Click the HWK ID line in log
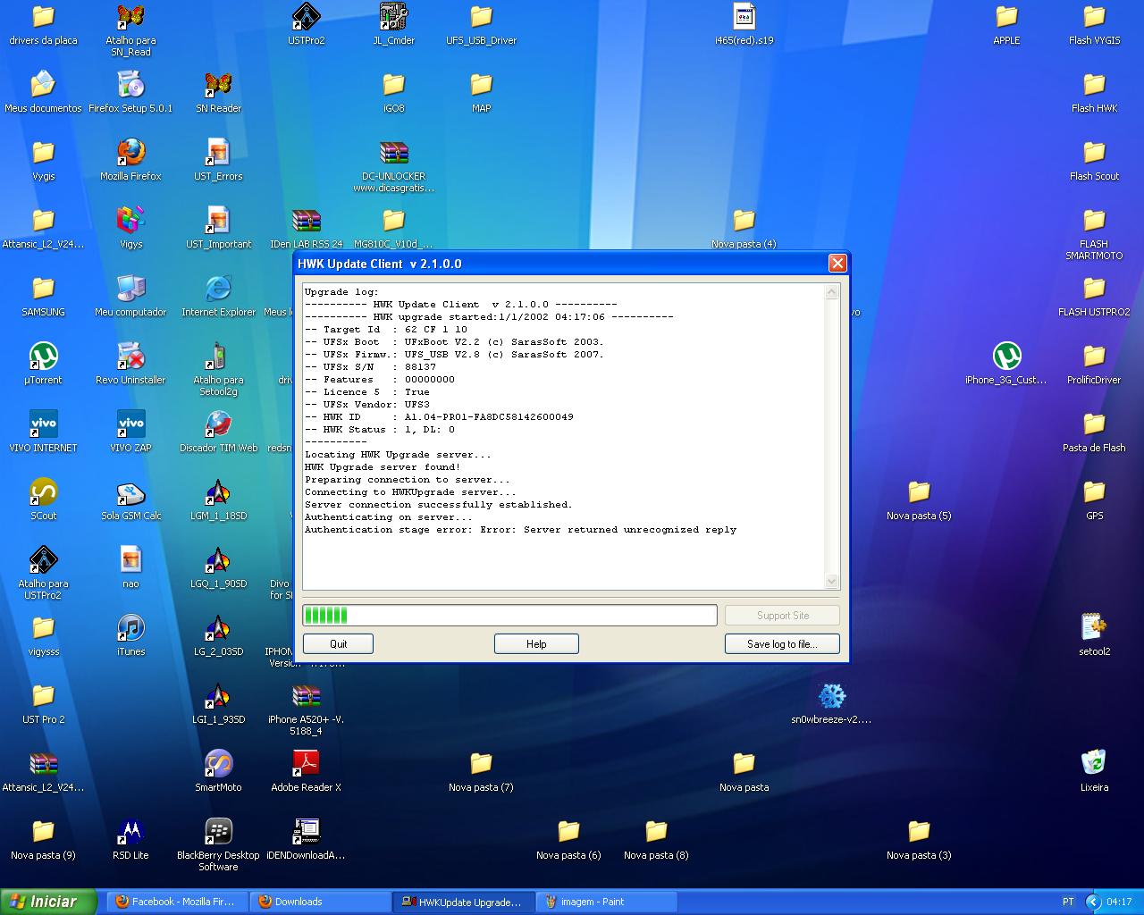 pos(439,417)
